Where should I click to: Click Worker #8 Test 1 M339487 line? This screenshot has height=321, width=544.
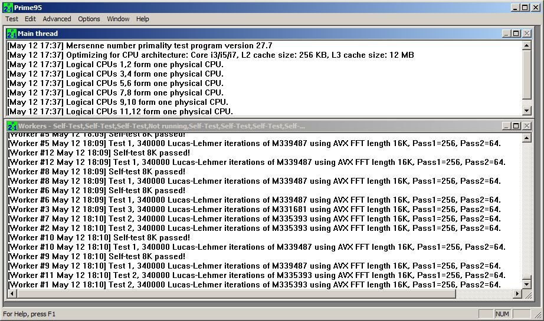pos(254,181)
